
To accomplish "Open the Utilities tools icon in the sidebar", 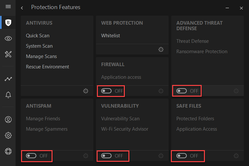I will click(x=8, y=54).
